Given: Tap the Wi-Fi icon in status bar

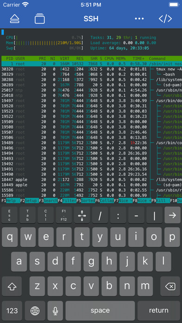Looking at the screenshot, I should pyautogui.click(x=26, y=5).
